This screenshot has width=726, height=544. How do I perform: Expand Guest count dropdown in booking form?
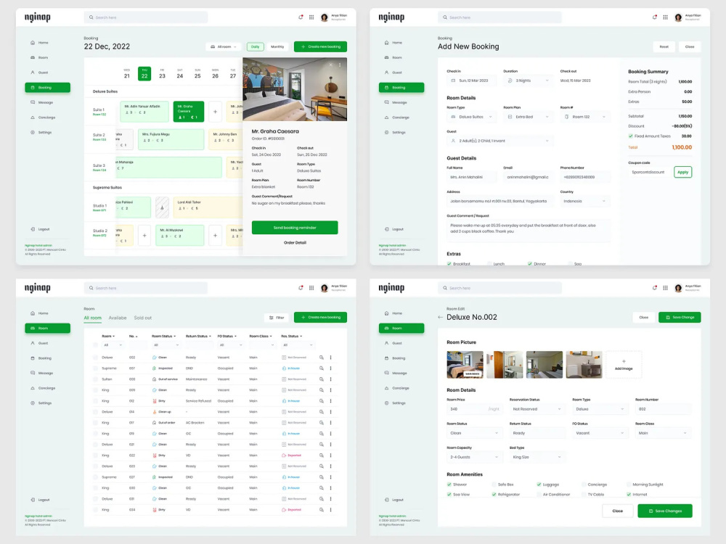500,141
